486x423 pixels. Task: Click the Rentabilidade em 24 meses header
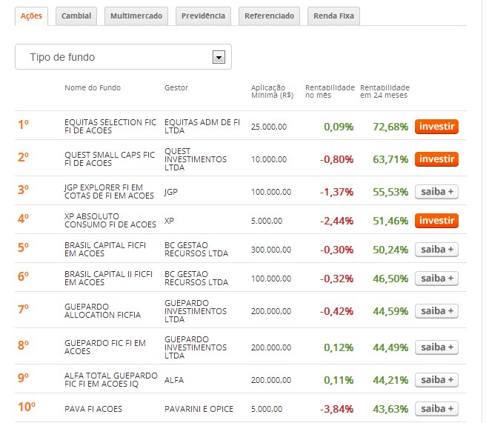pos(385,91)
